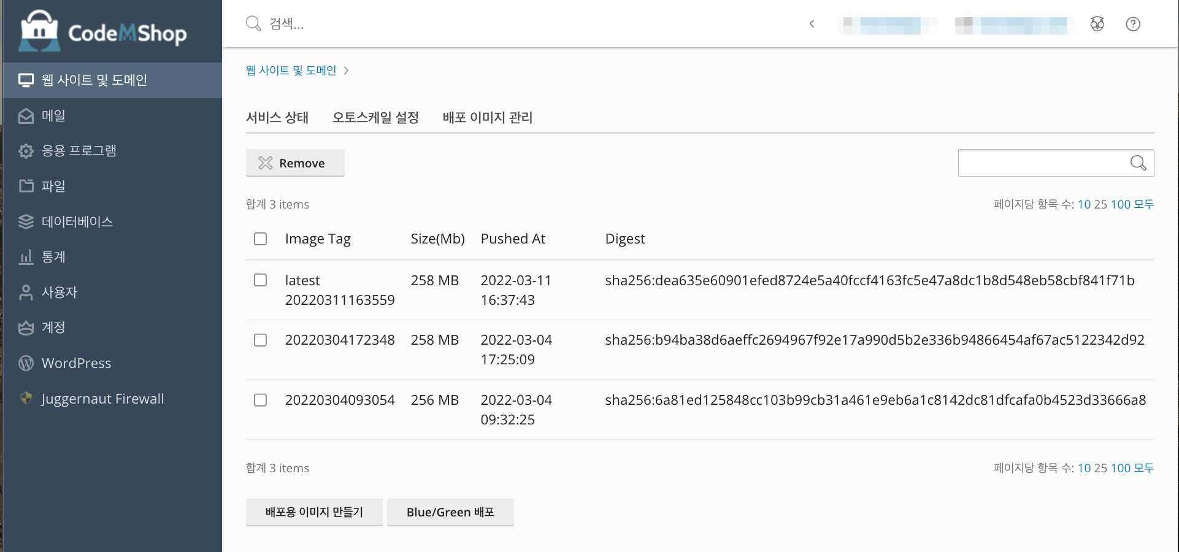Click the Applications (응용 프로그램) gear icon
This screenshot has height=552, width=1179.
coord(26,151)
